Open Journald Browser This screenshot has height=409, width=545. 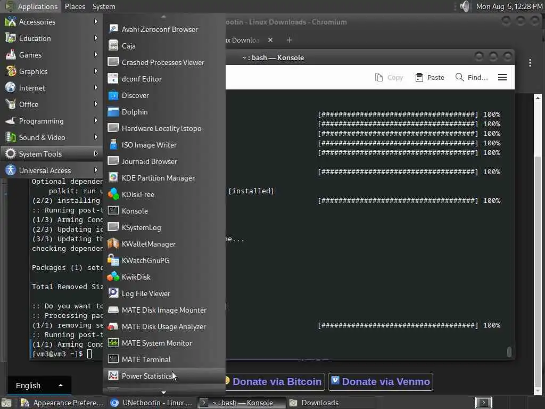[164, 161]
